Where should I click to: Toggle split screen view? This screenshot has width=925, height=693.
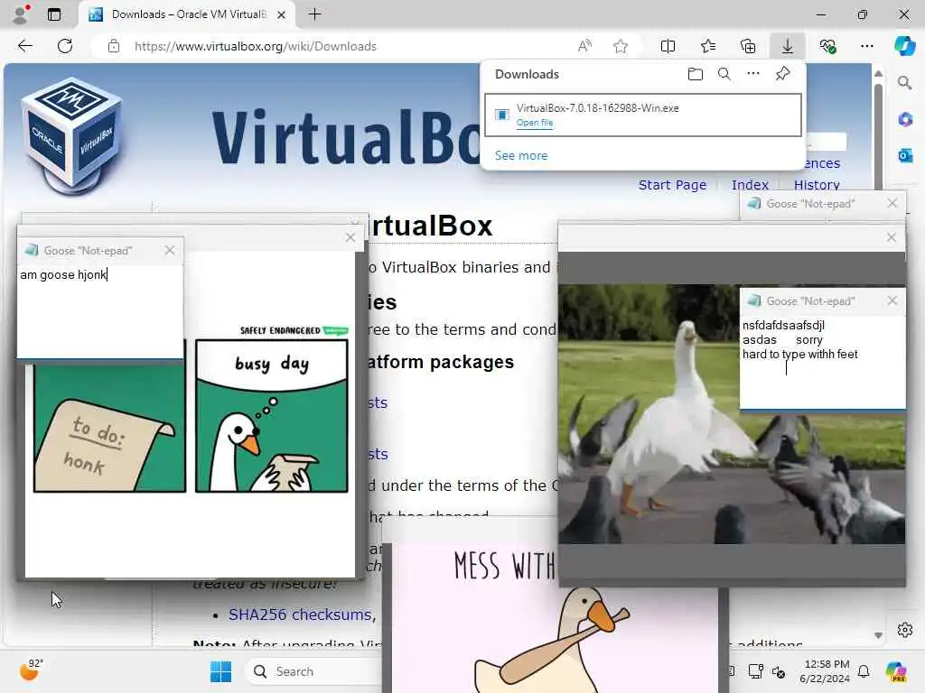click(668, 46)
